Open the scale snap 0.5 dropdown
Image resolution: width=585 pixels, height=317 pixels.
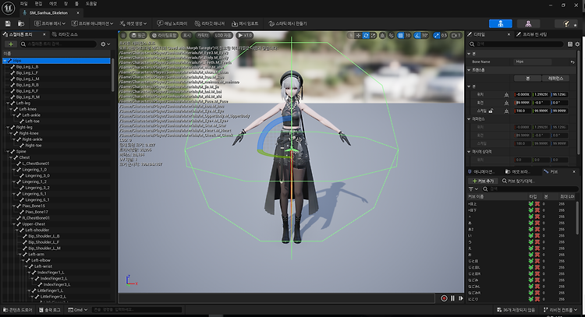[x=444, y=35]
